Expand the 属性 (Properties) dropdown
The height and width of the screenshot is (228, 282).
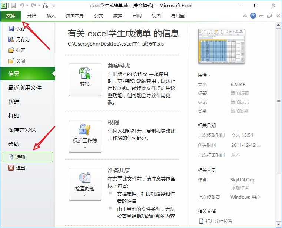pyautogui.click(x=204, y=75)
